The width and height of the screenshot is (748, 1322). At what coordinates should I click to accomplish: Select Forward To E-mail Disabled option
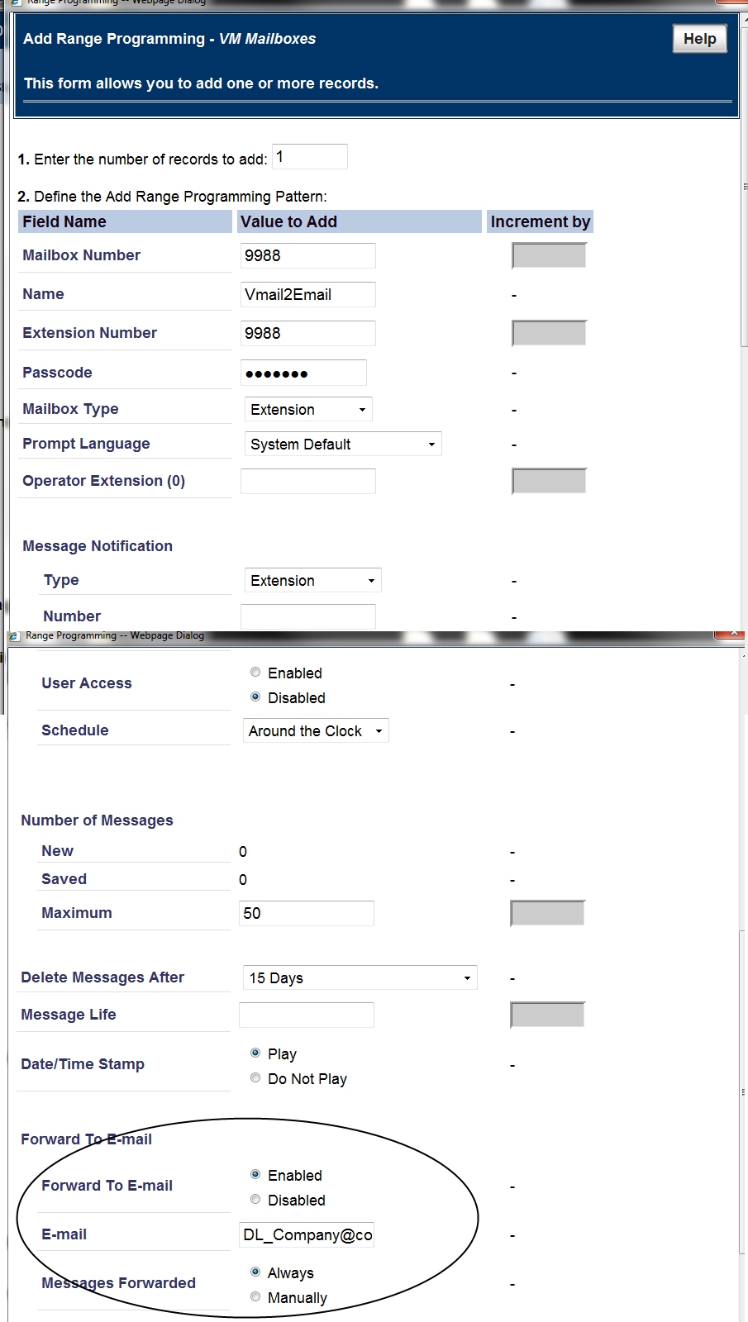click(x=255, y=1200)
